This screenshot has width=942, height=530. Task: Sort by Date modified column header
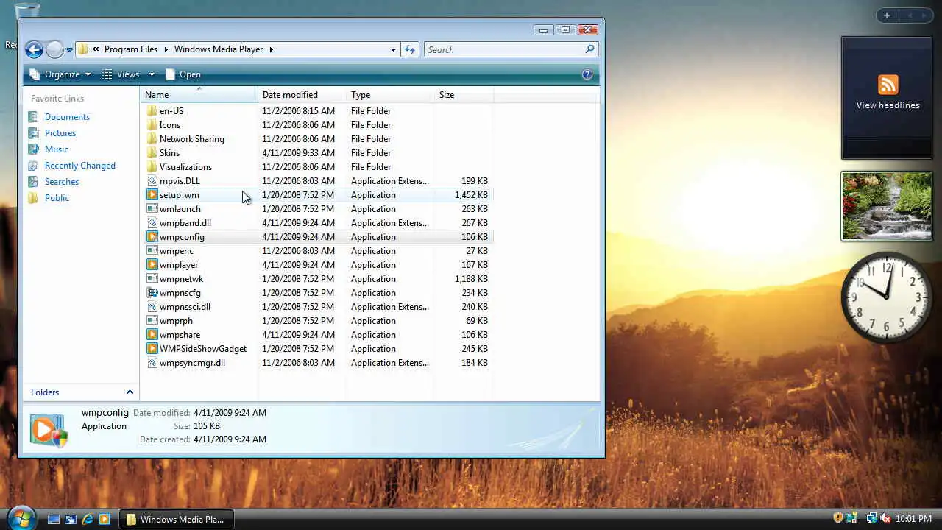pyautogui.click(x=302, y=95)
